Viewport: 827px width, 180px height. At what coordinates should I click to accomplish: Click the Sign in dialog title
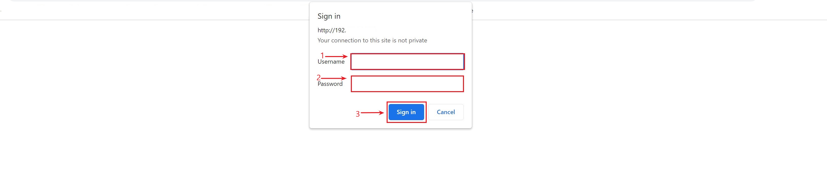pyautogui.click(x=329, y=16)
